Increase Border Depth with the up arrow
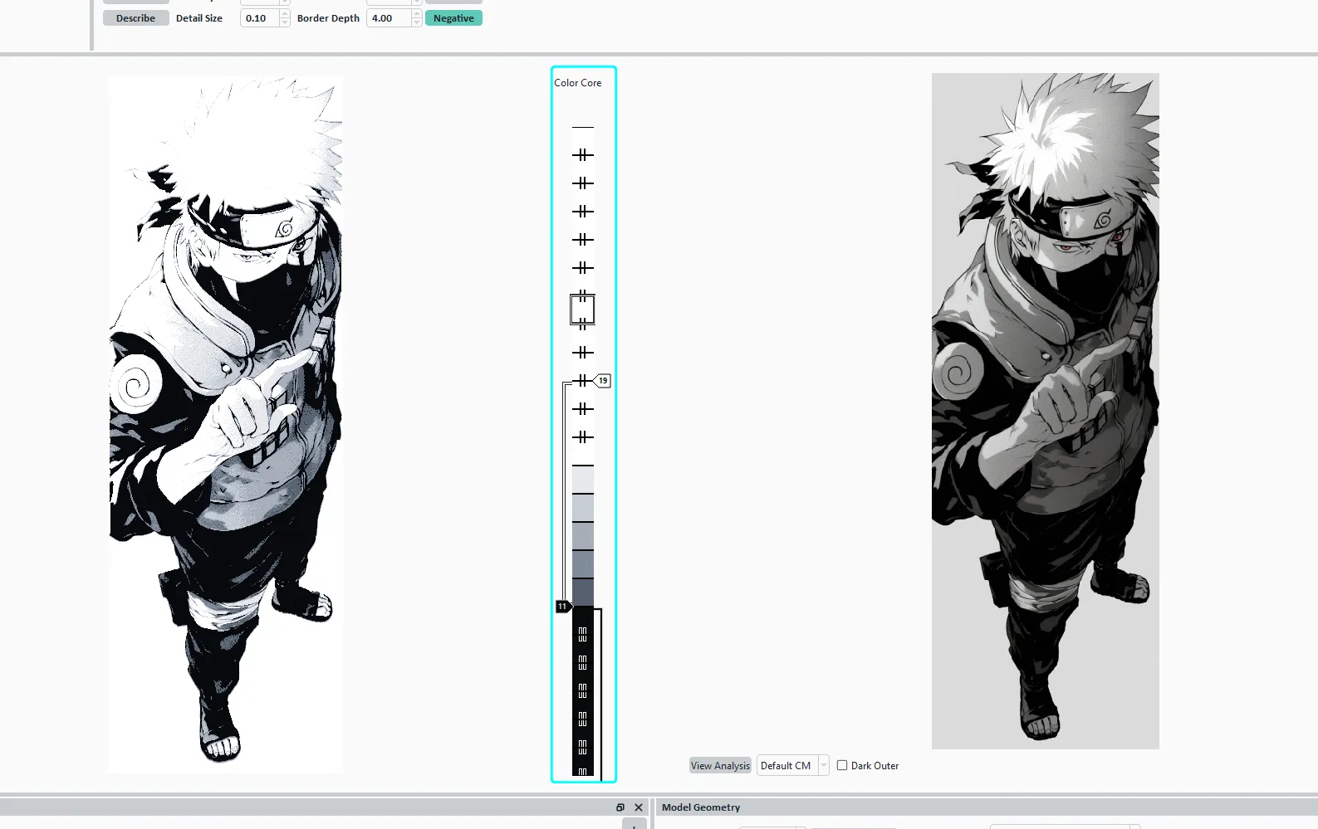 click(x=417, y=13)
